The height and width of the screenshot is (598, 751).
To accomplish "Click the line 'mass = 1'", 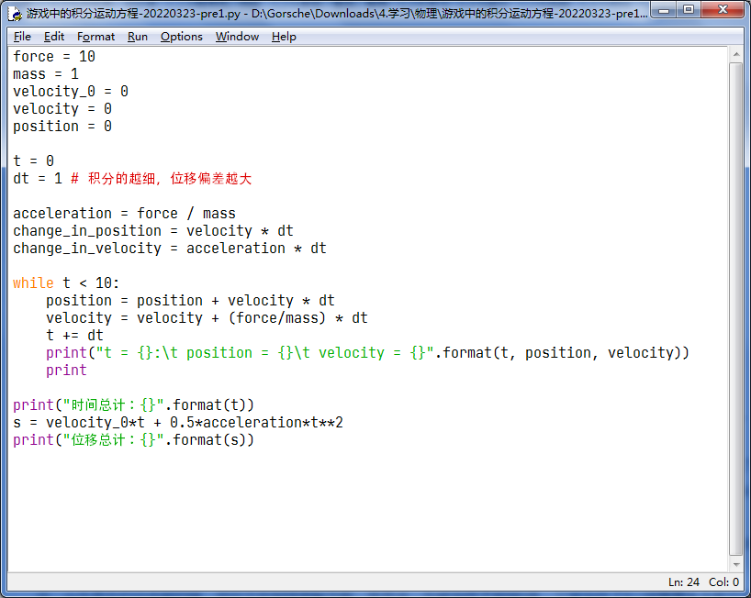I will (x=46, y=74).
